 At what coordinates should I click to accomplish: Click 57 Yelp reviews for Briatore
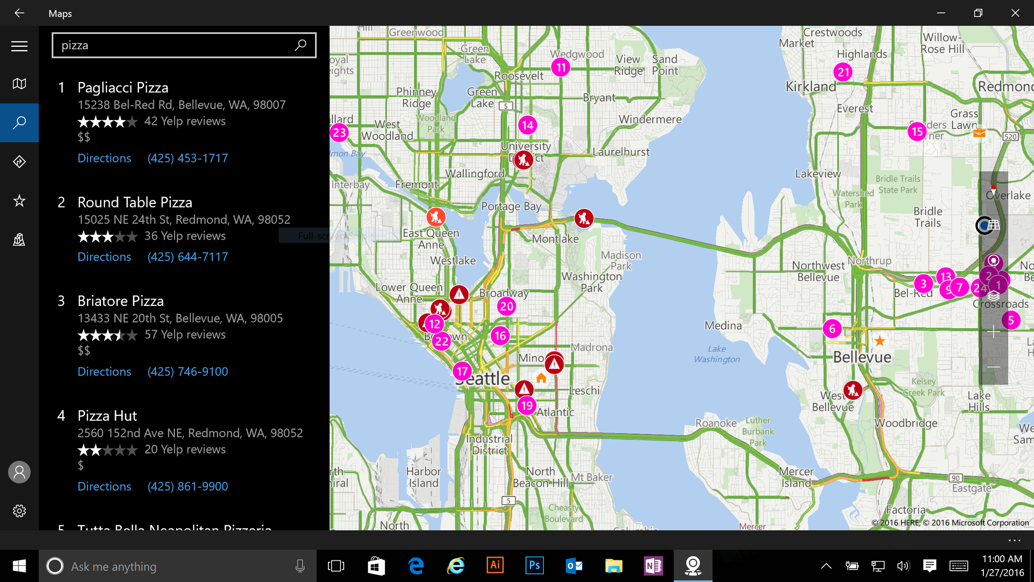pyautogui.click(x=185, y=334)
